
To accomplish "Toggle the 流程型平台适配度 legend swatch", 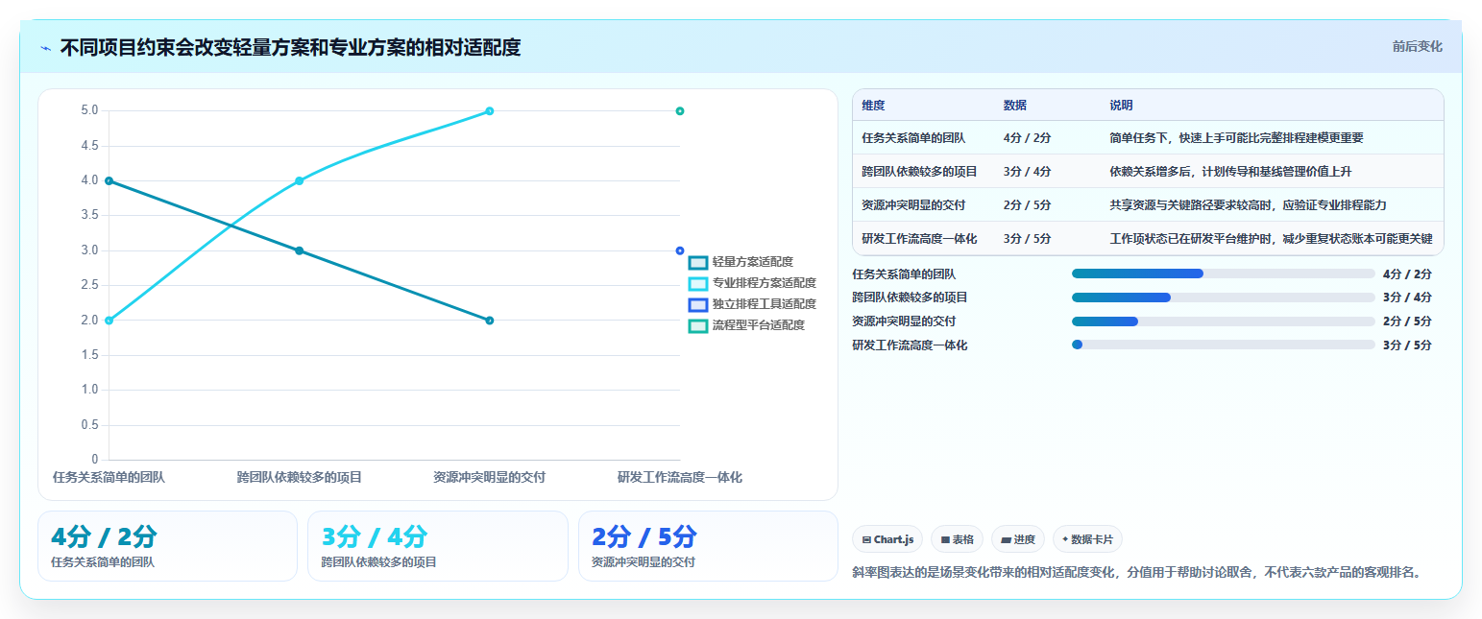I will (698, 325).
